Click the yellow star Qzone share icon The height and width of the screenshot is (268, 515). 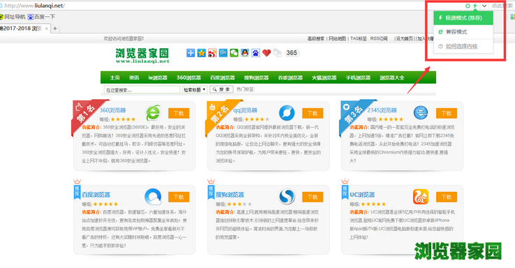[x=201, y=53]
